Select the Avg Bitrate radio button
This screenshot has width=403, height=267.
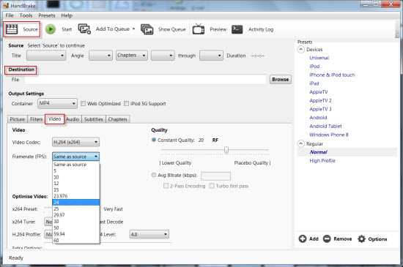point(154,175)
